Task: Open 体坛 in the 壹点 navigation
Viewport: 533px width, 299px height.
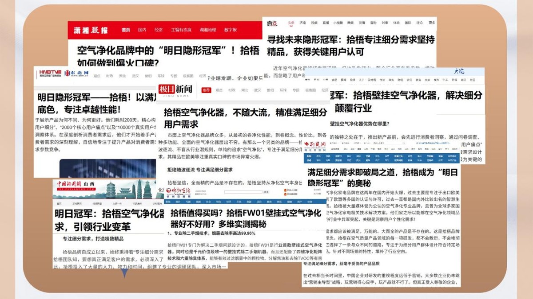Action: pyautogui.click(x=397, y=23)
